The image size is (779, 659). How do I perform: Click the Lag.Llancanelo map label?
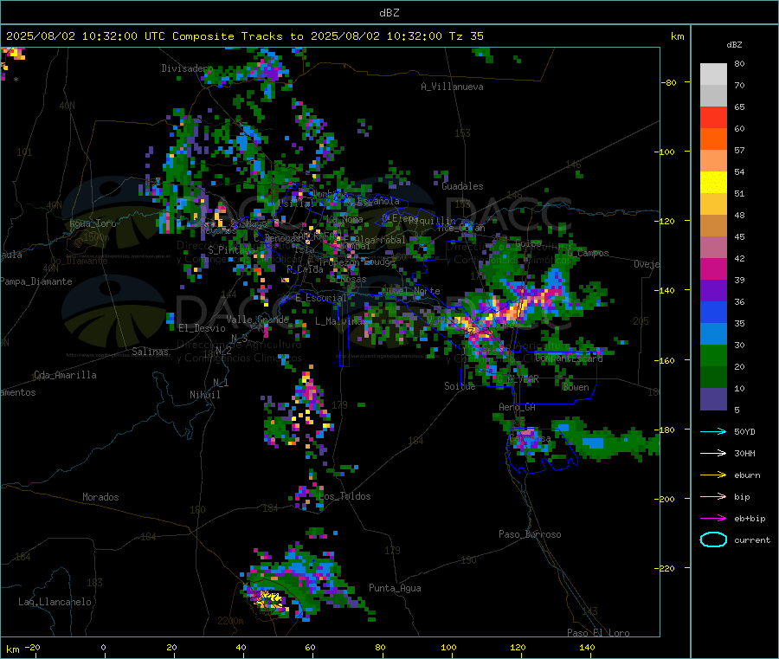(x=55, y=602)
